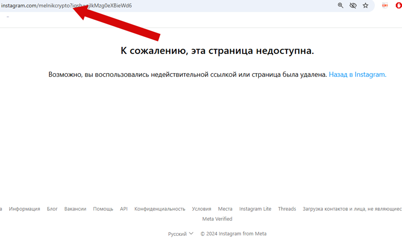402x247 pixels.
Task: Click the "© 2024 Instagram from Meta" text
Action: (233, 234)
